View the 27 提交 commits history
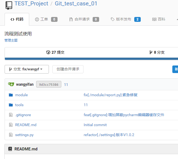This screenshot has height=159, width=178. [55, 52]
